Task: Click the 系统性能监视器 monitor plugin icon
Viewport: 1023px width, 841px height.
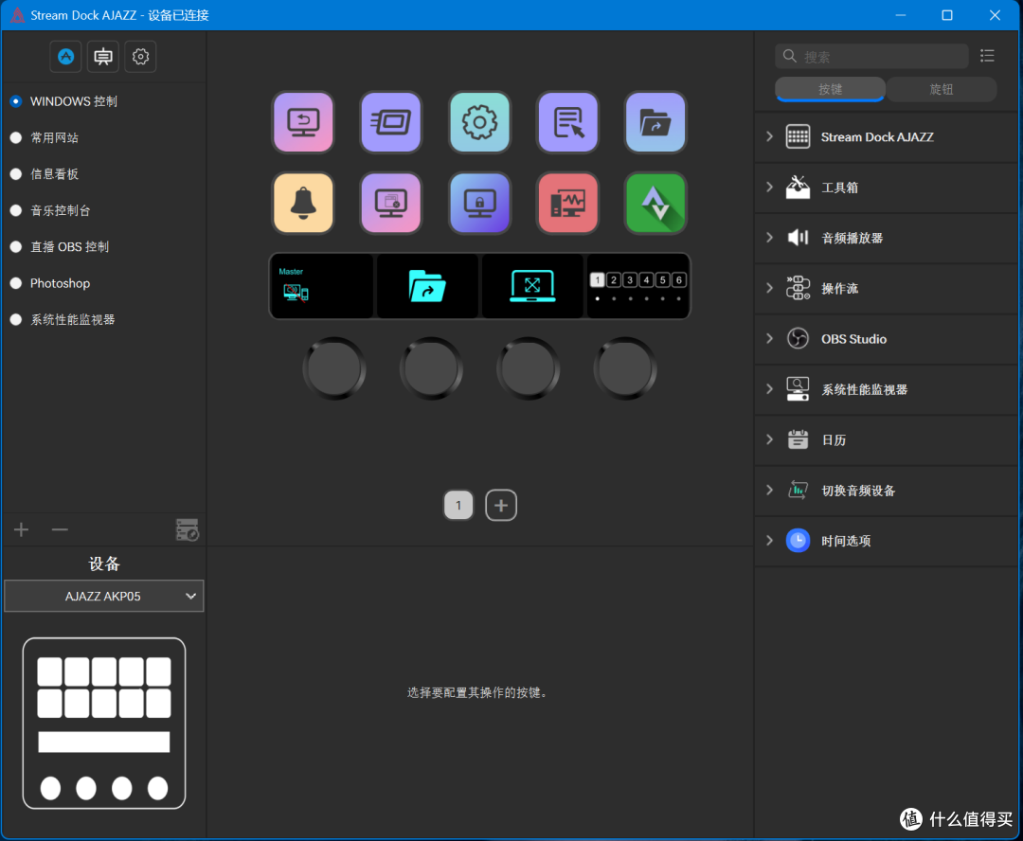Action: [798, 389]
